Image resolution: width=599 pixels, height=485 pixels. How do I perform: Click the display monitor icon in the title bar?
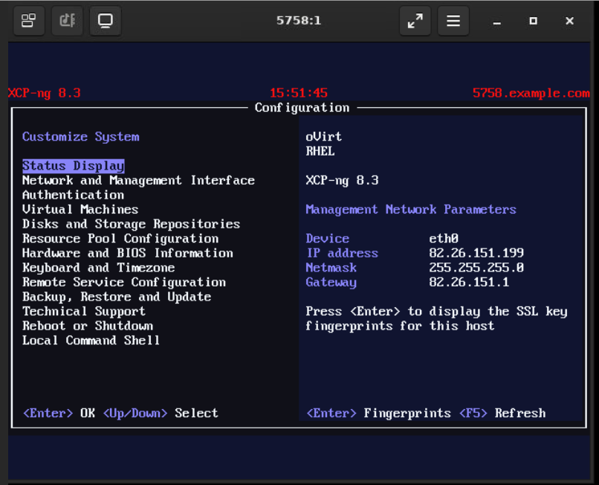point(106,21)
